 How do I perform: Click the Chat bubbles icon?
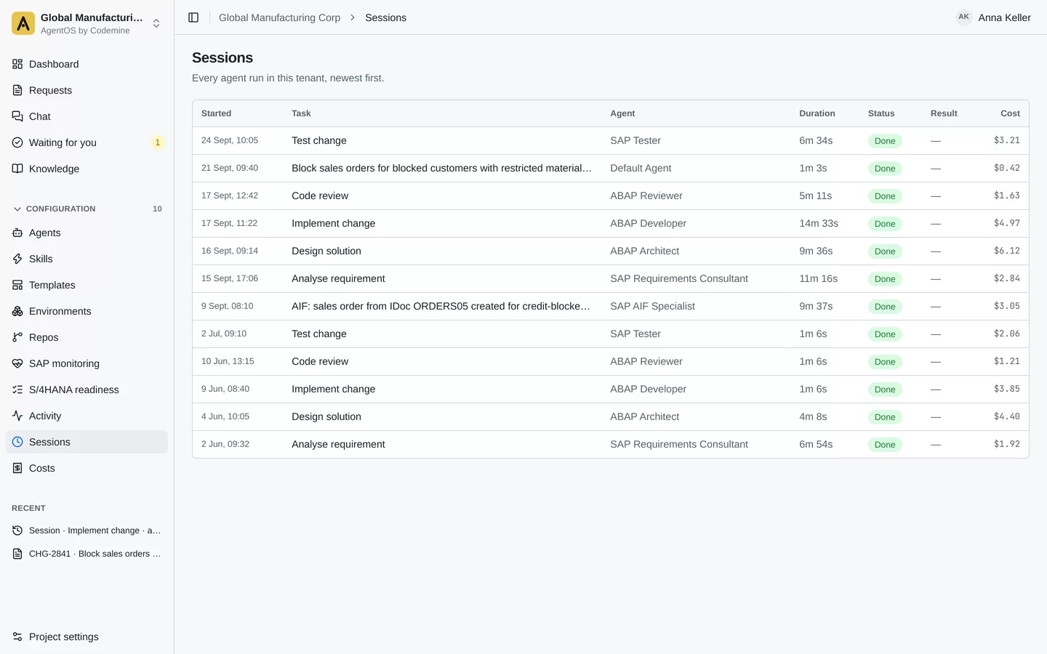tap(17, 116)
